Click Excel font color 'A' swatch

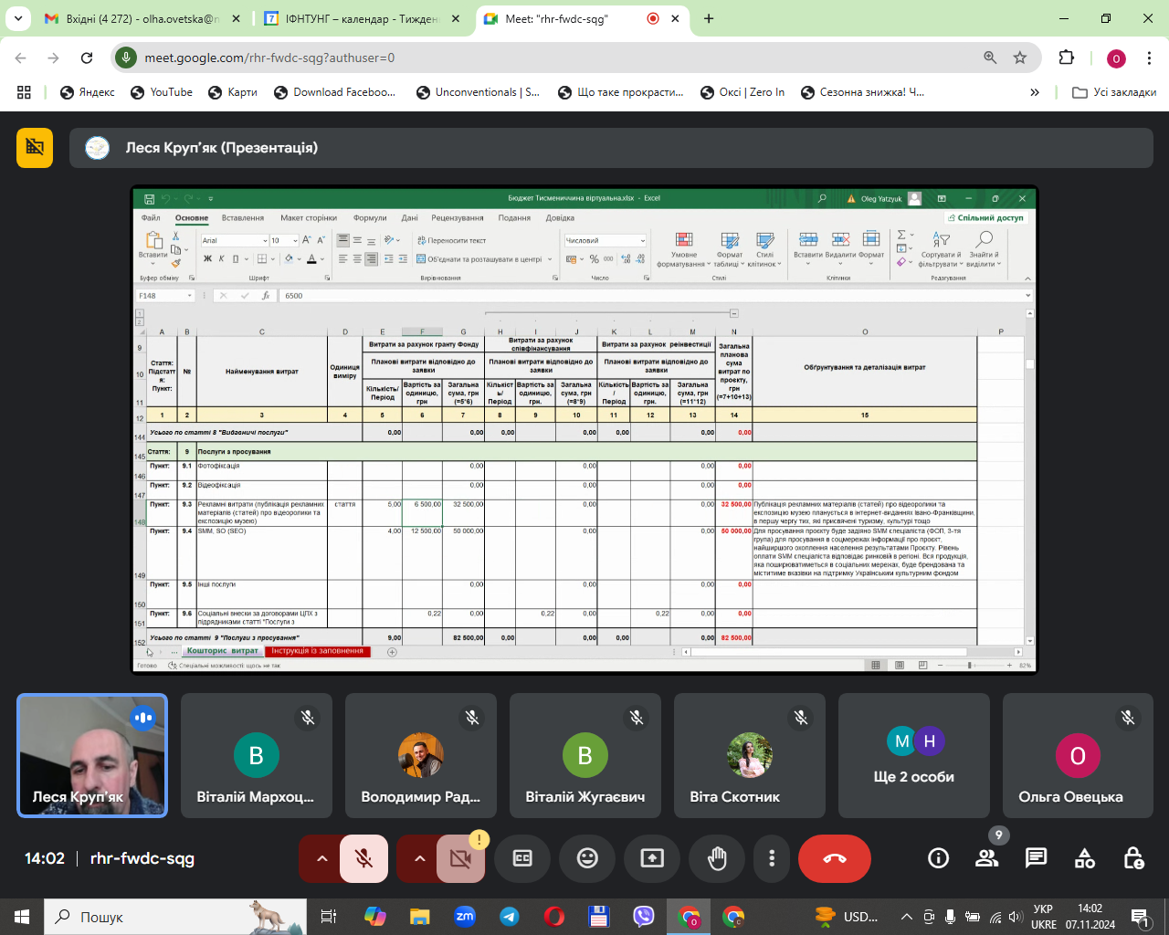[x=311, y=259]
